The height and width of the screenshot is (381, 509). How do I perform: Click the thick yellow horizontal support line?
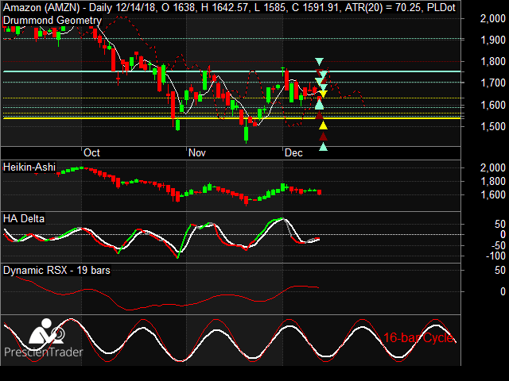coord(231,118)
